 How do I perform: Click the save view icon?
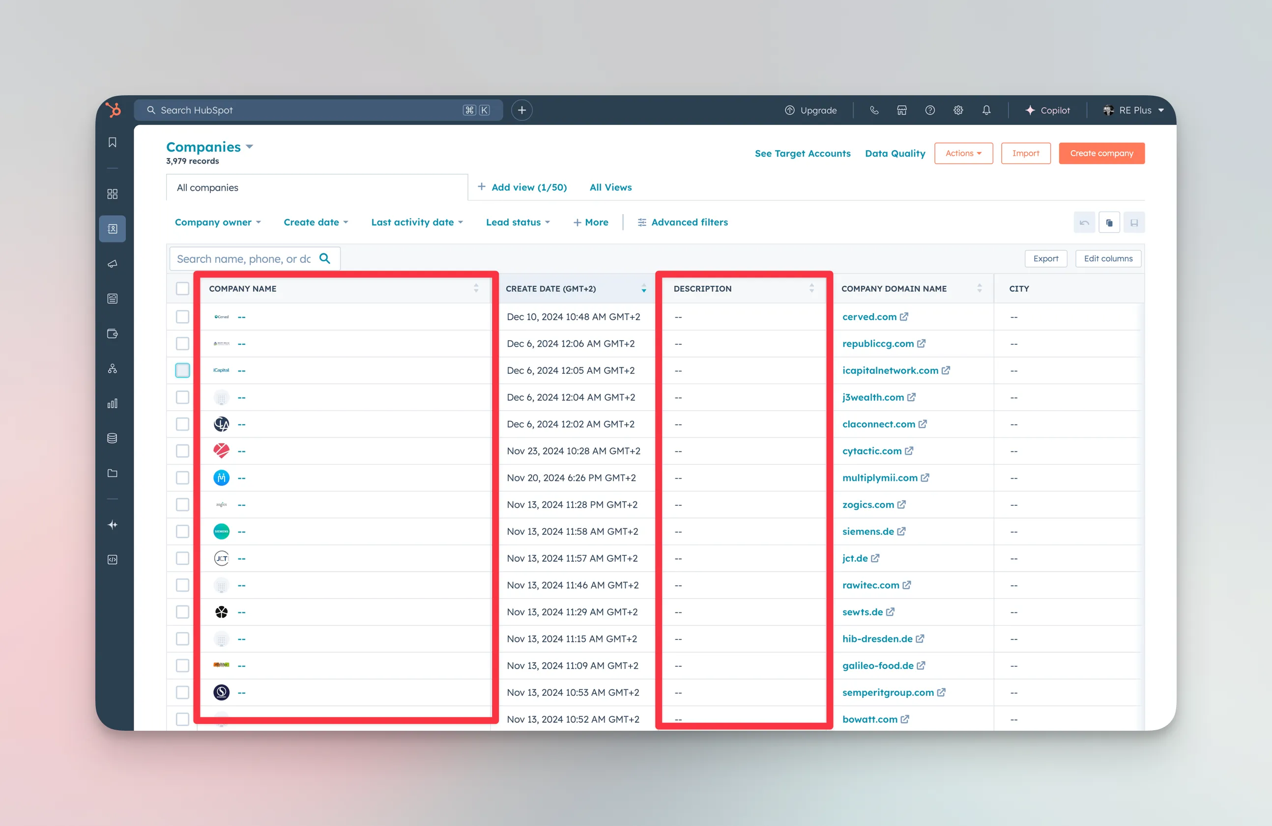click(x=1134, y=222)
